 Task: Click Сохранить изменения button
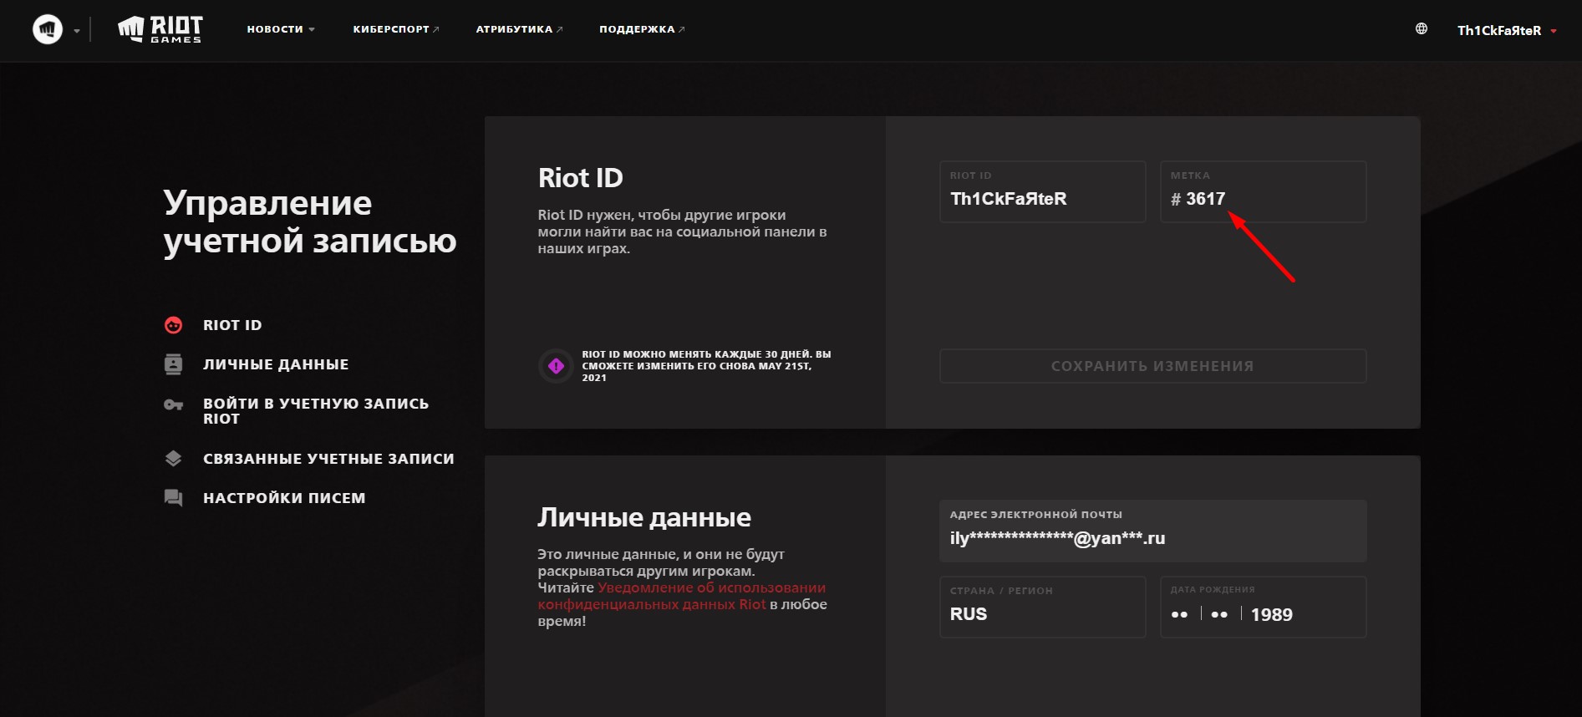(x=1152, y=366)
